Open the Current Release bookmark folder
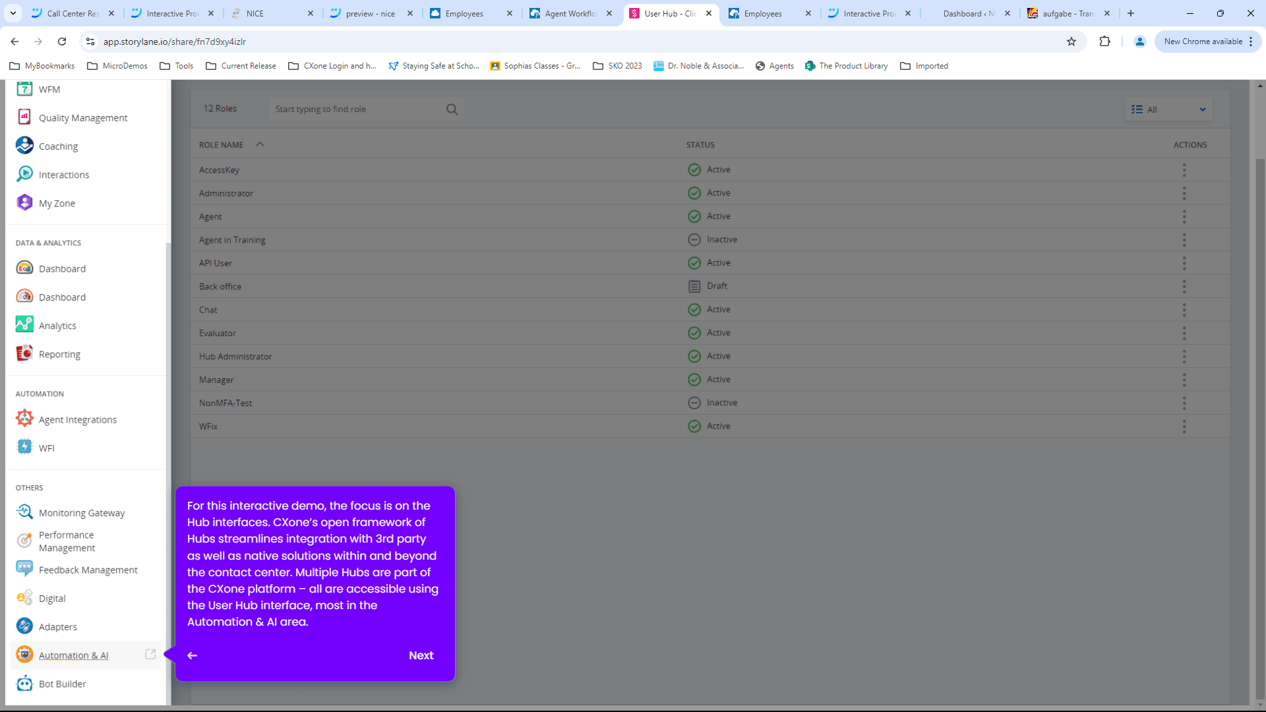 (x=241, y=66)
